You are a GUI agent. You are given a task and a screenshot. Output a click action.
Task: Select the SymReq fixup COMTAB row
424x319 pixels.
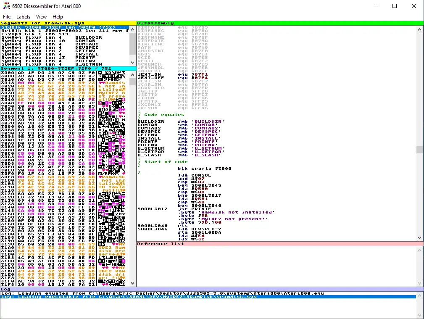(x=65, y=41)
